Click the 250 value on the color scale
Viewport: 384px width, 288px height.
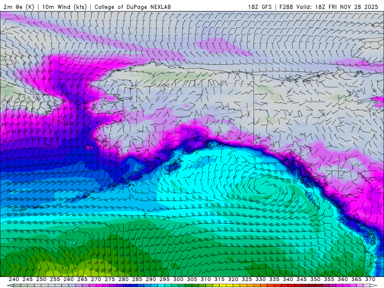coord(41,279)
